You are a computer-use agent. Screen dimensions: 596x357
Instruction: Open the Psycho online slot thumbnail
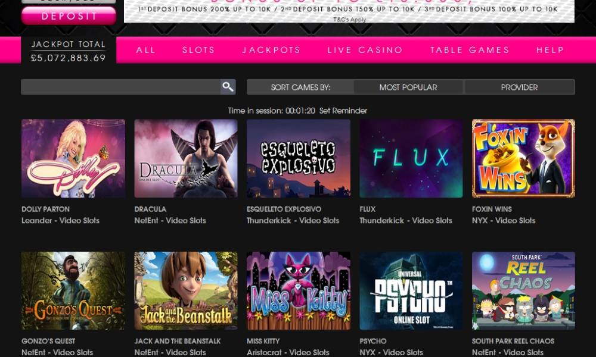click(411, 290)
